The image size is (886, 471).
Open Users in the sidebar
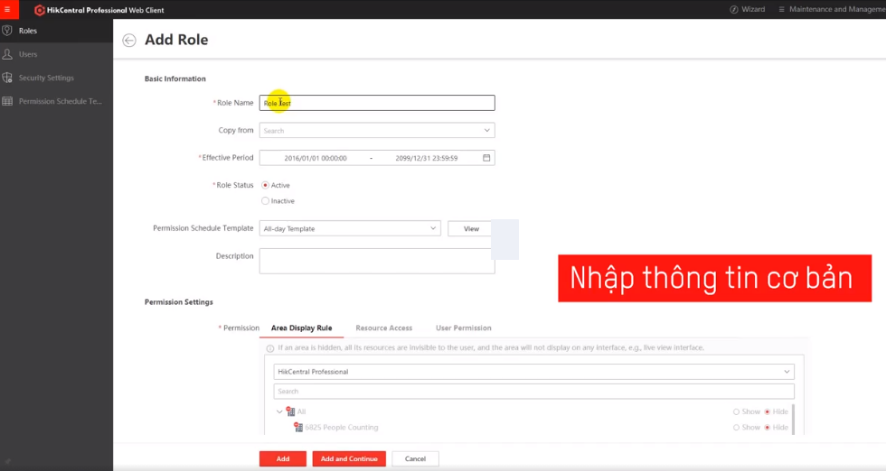pos(56,54)
